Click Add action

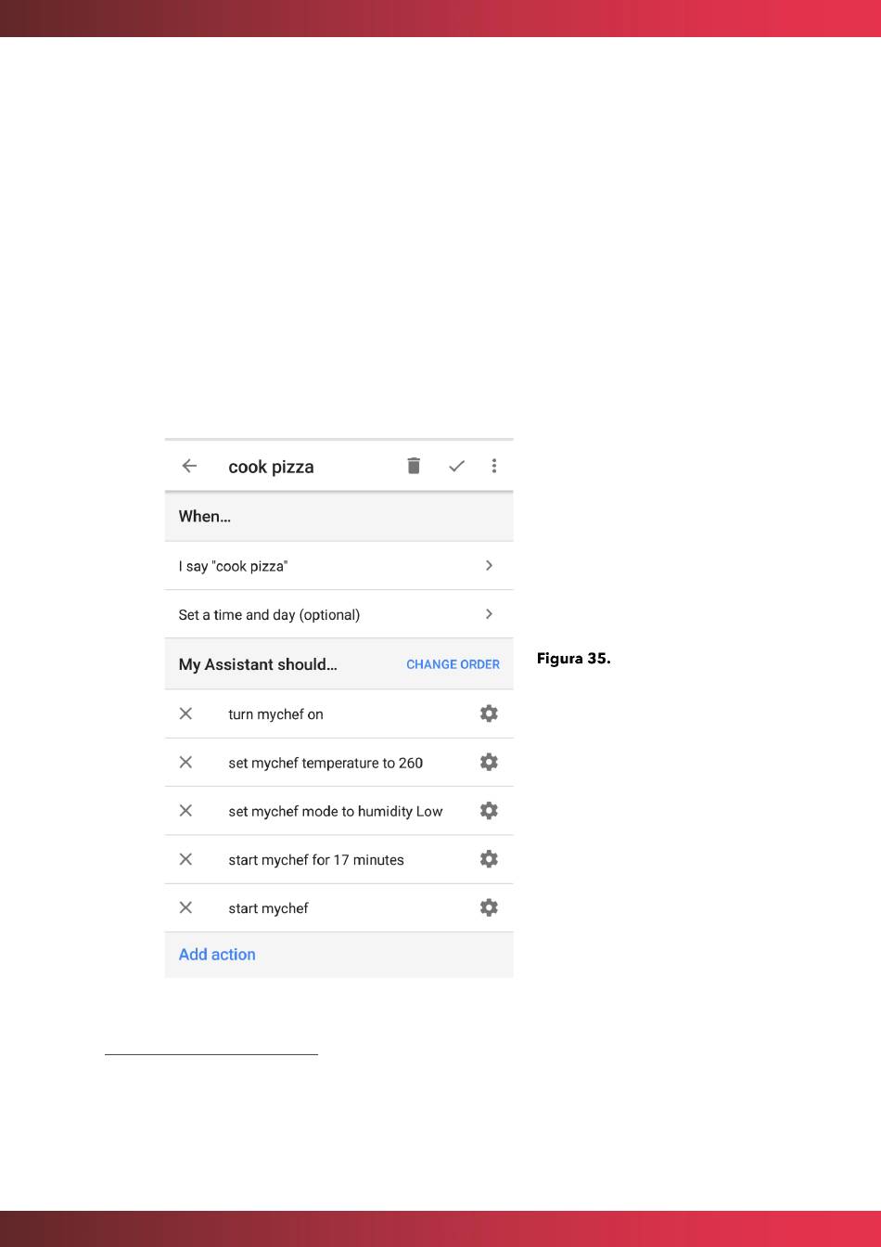tap(217, 955)
